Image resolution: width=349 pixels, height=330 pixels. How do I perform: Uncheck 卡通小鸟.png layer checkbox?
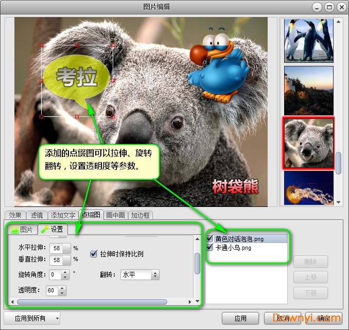(x=210, y=248)
